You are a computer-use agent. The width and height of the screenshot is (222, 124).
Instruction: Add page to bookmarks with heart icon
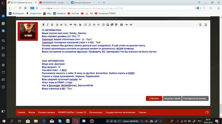[204, 8]
